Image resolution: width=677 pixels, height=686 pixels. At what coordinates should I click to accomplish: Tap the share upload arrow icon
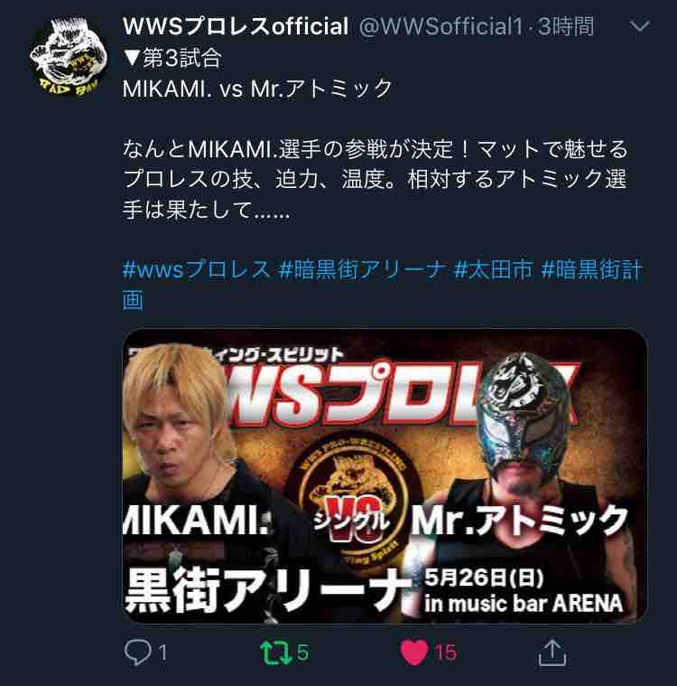pyautogui.click(x=552, y=653)
